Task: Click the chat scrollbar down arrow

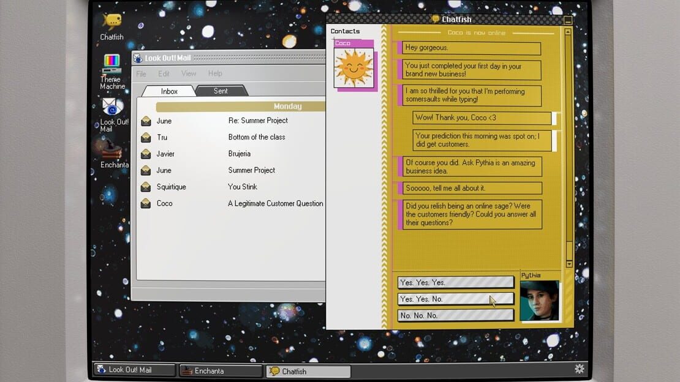Action: click(569, 264)
